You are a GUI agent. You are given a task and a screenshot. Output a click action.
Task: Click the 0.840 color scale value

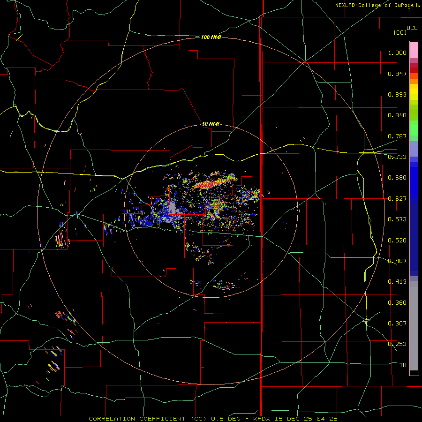click(397, 115)
